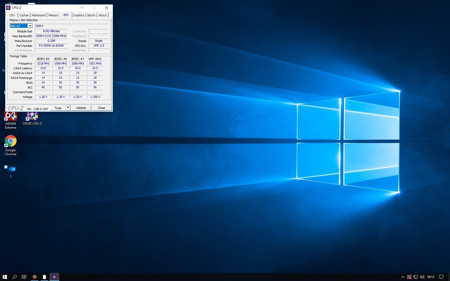450x281 pixels.
Task: Switch to the About tab
Action: [103, 15]
